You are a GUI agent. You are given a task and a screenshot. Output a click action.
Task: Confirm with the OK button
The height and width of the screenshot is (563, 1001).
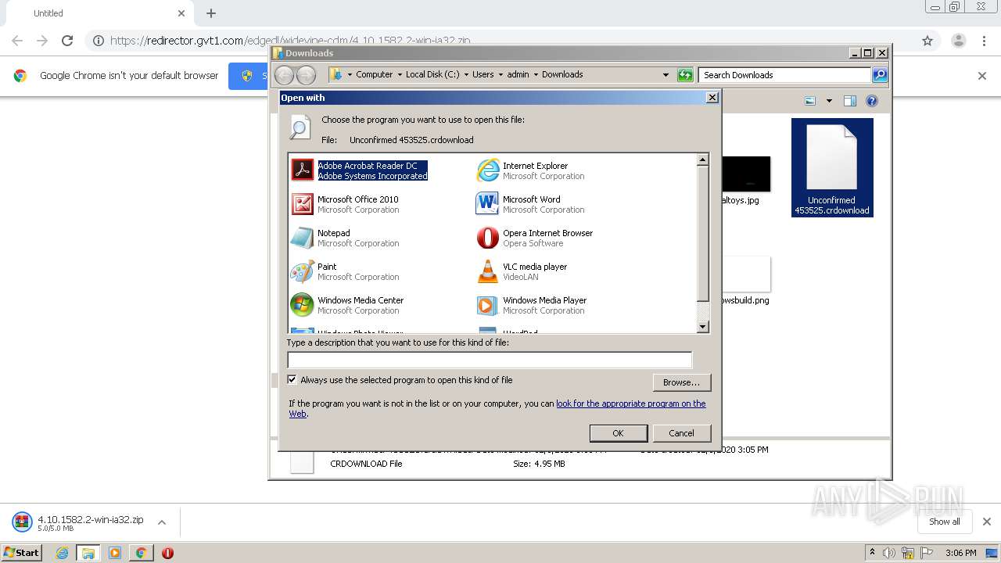[618, 433]
